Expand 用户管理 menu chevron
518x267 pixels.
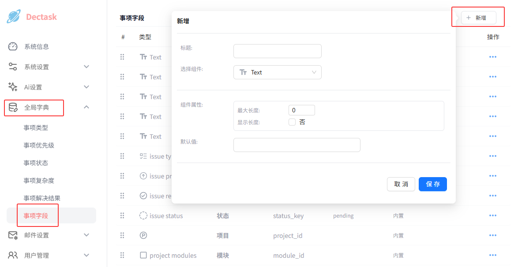[x=86, y=255]
